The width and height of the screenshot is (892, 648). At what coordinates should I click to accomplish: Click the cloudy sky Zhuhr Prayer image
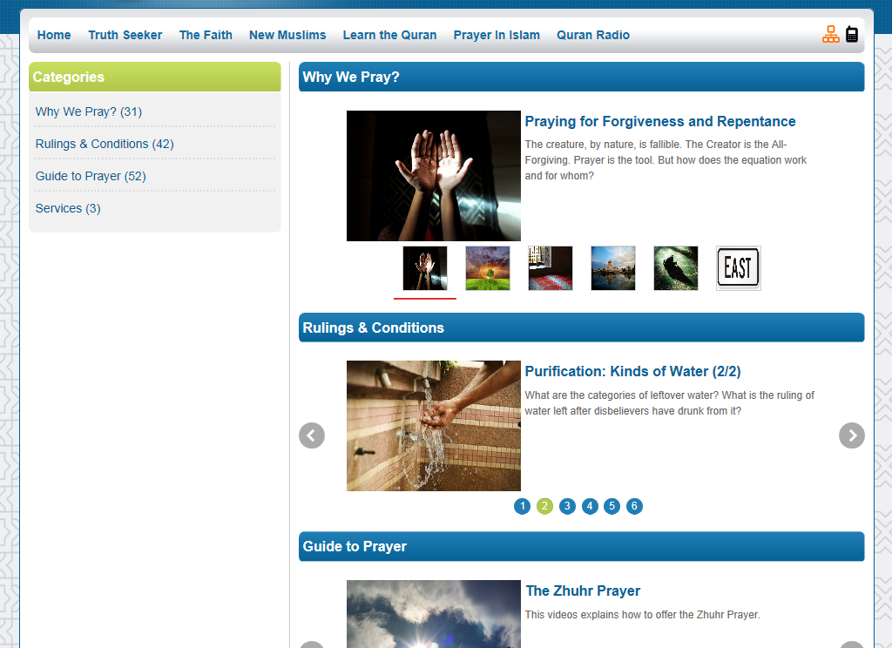434,614
